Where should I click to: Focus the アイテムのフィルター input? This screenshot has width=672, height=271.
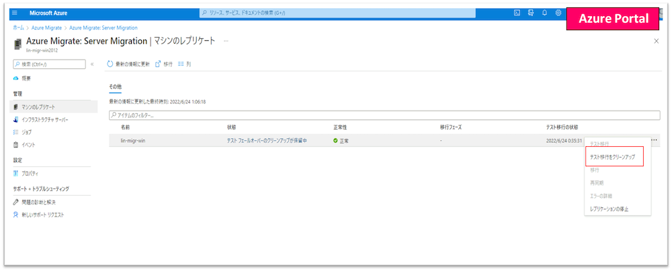[x=384, y=115]
